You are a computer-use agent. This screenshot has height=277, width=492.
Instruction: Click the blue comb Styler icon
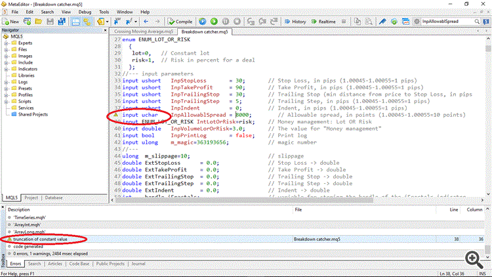tap(382, 22)
